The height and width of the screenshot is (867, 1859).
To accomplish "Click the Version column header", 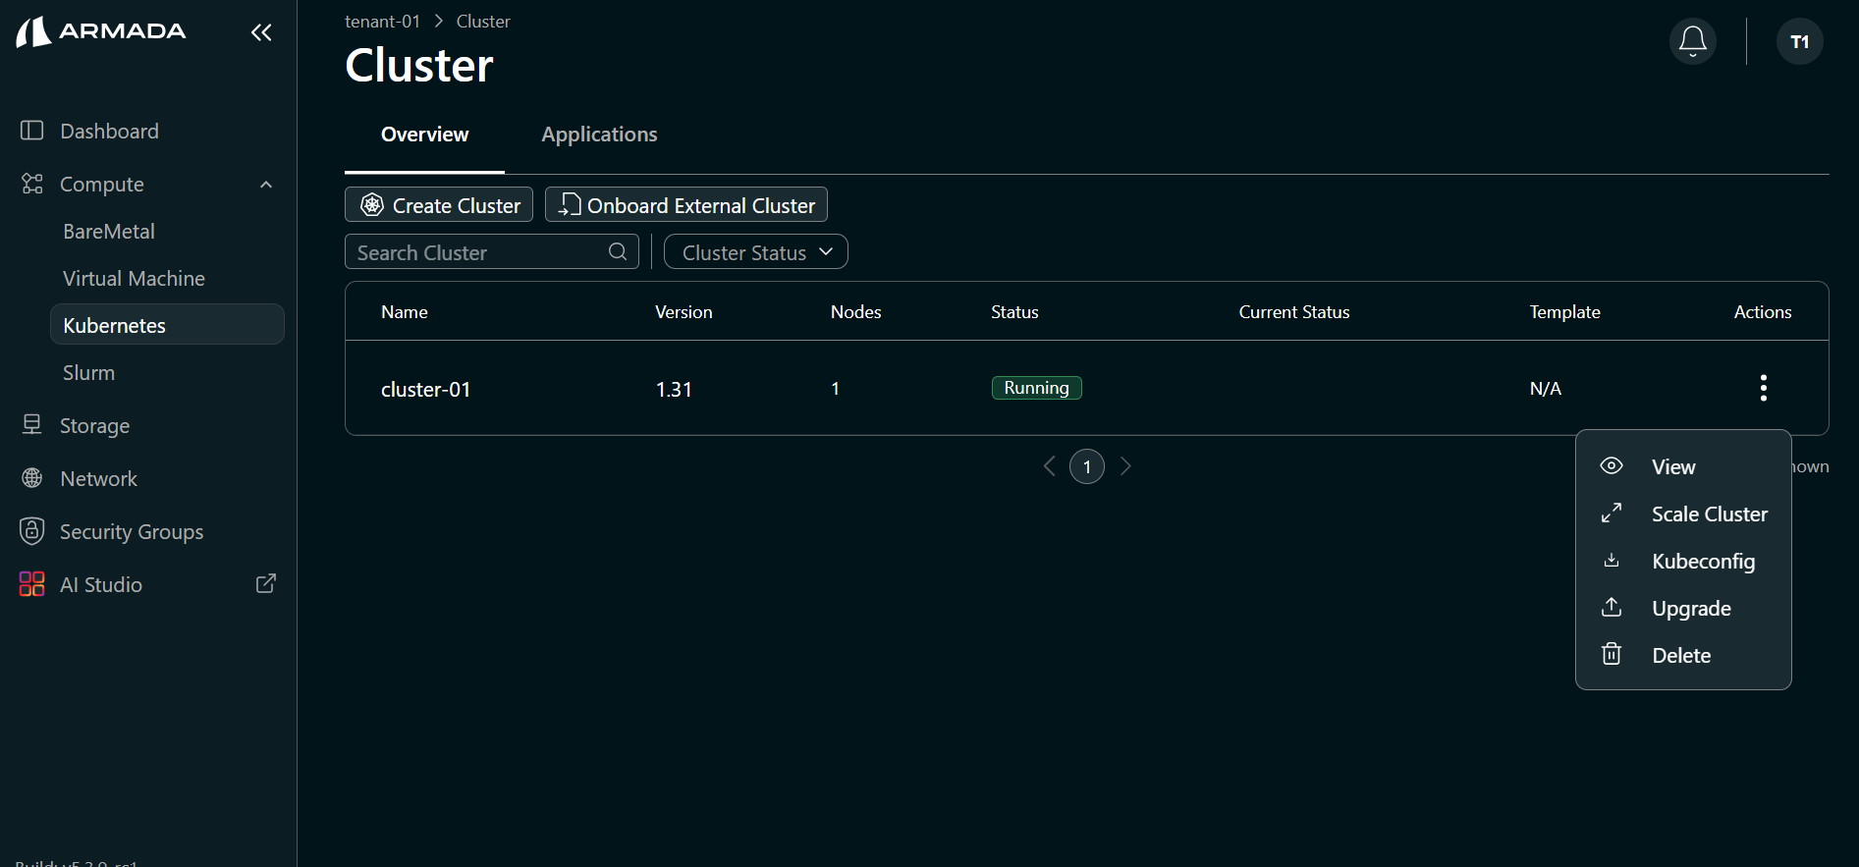I will click(x=683, y=312).
